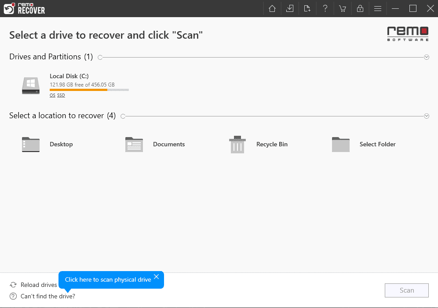
Task: Click the circle beside Select a location to recover
Action: pyautogui.click(x=123, y=116)
